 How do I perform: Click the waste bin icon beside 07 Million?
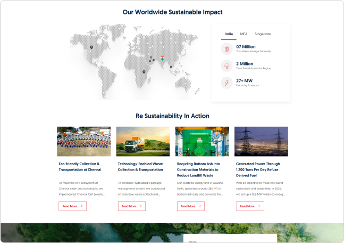tap(226, 49)
